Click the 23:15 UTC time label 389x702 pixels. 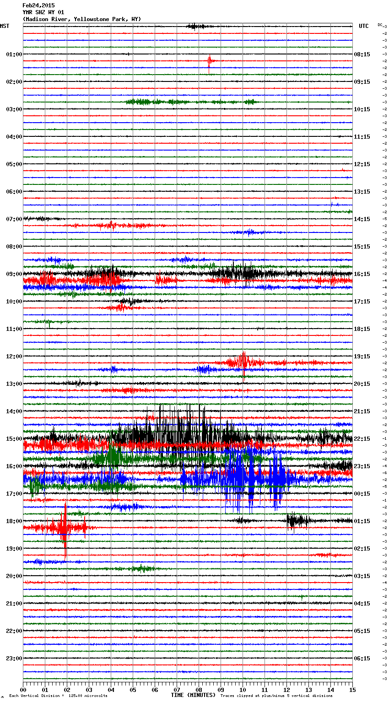(362, 466)
